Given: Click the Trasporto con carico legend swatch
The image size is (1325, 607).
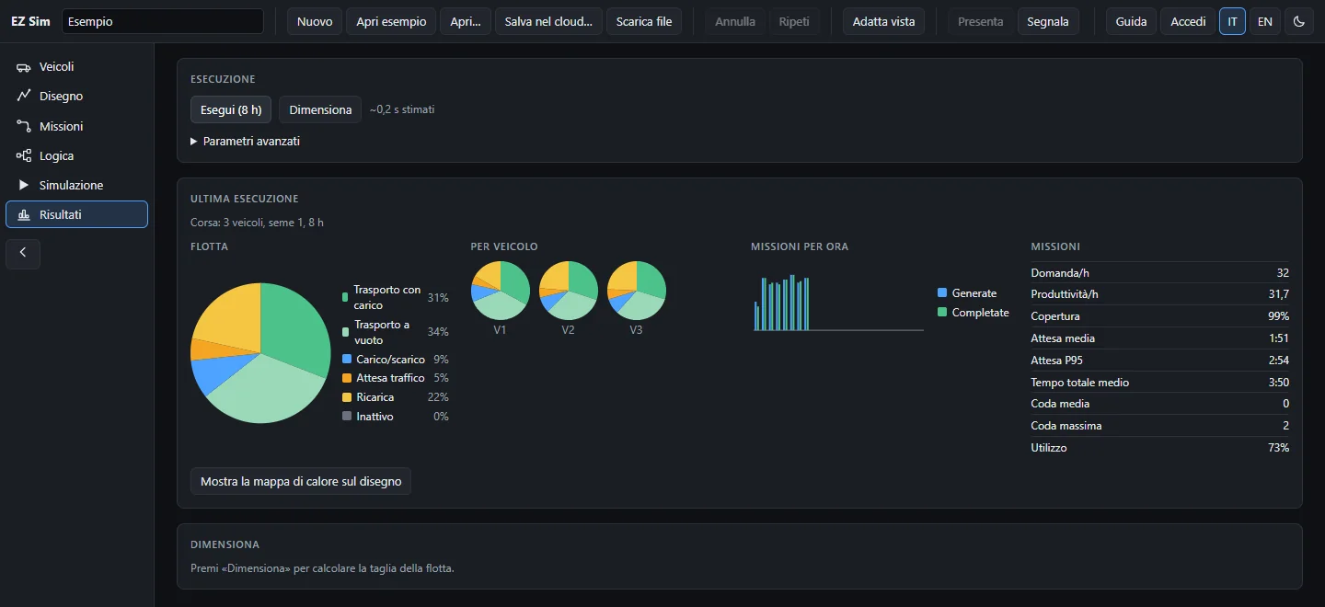Looking at the screenshot, I should (345, 297).
